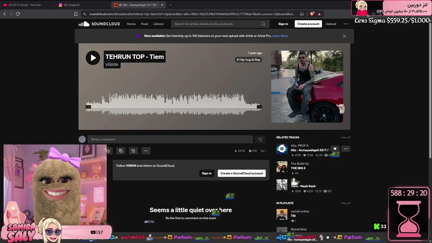Click the user avatar beside the comment box
This screenshot has width=432, height=243.
click(82, 139)
